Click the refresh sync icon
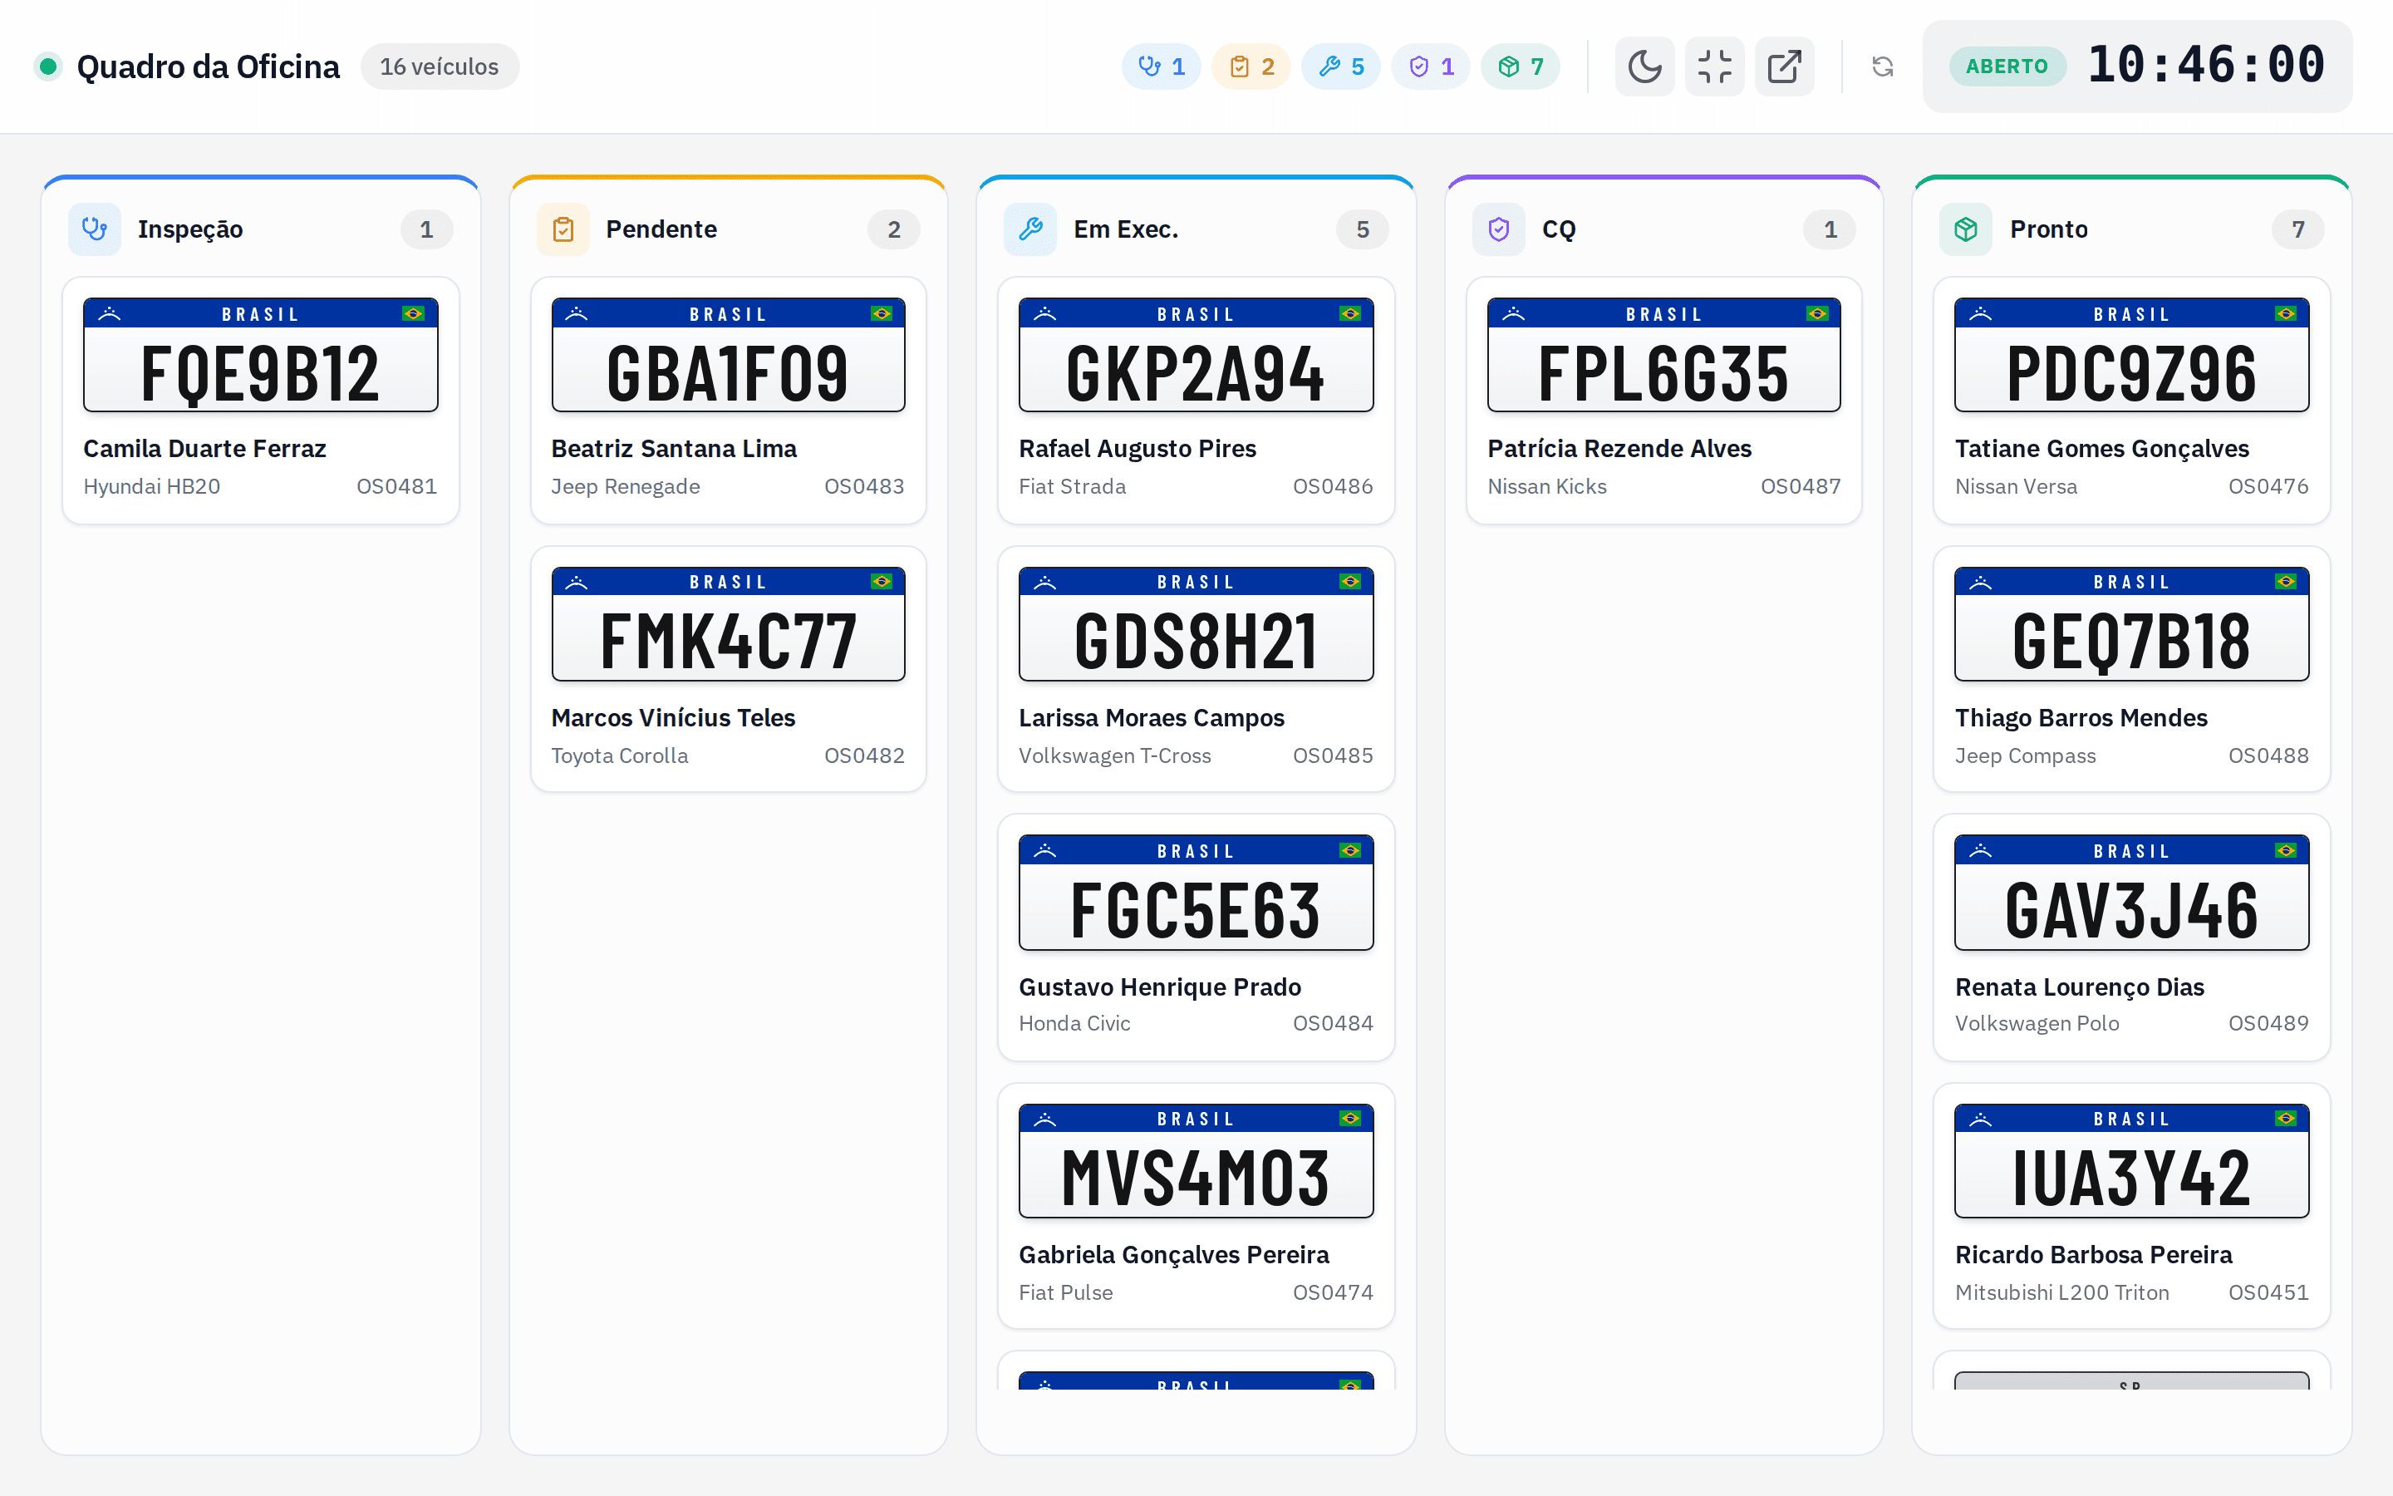The image size is (2393, 1496). (x=1883, y=66)
